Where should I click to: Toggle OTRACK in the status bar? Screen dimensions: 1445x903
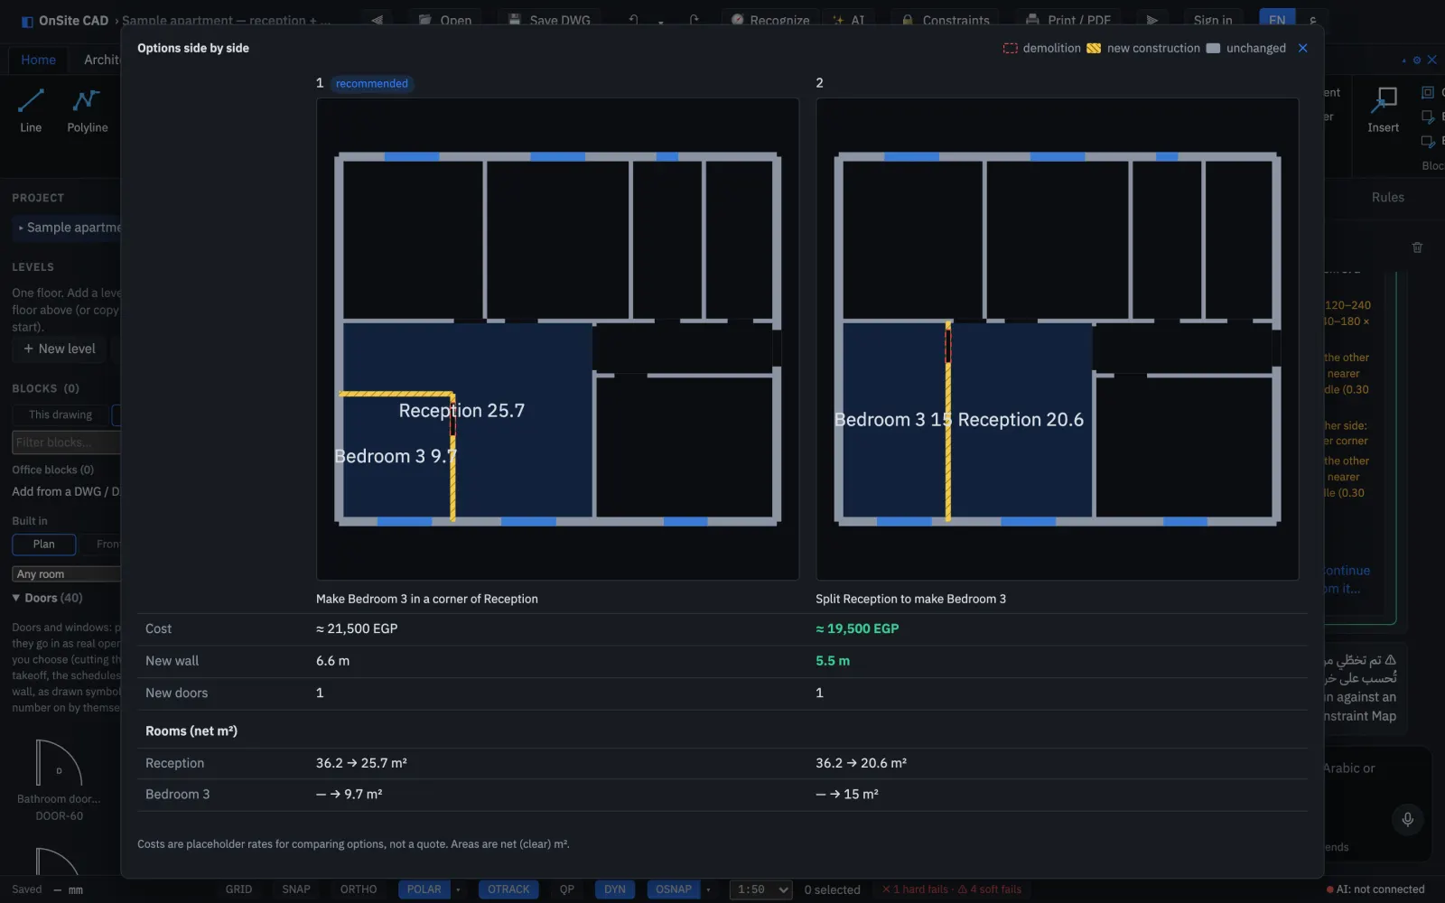(508, 889)
